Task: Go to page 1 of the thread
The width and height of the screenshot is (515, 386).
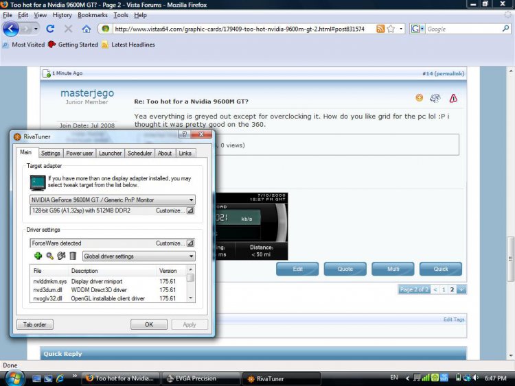Action: click(x=444, y=289)
